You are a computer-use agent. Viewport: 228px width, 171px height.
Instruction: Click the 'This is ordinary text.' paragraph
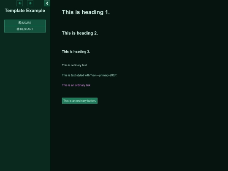75,65
